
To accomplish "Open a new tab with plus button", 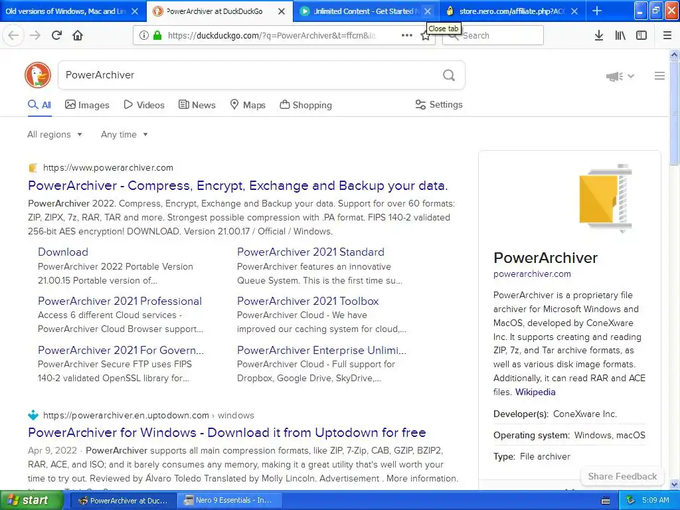I will (x=597, y=11).
